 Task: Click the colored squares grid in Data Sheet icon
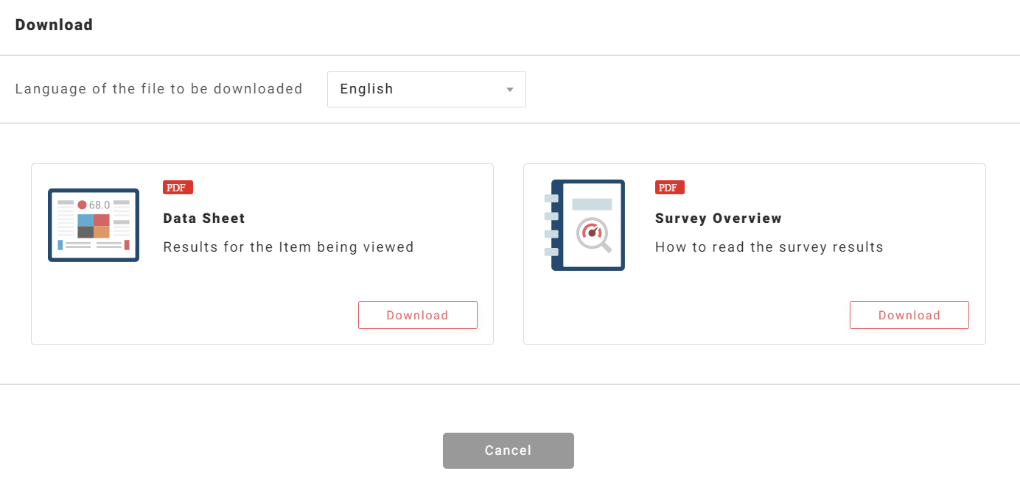click(x=94, y=226)
